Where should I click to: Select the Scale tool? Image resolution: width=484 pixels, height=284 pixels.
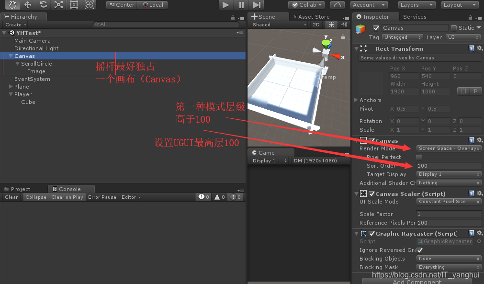59,5
